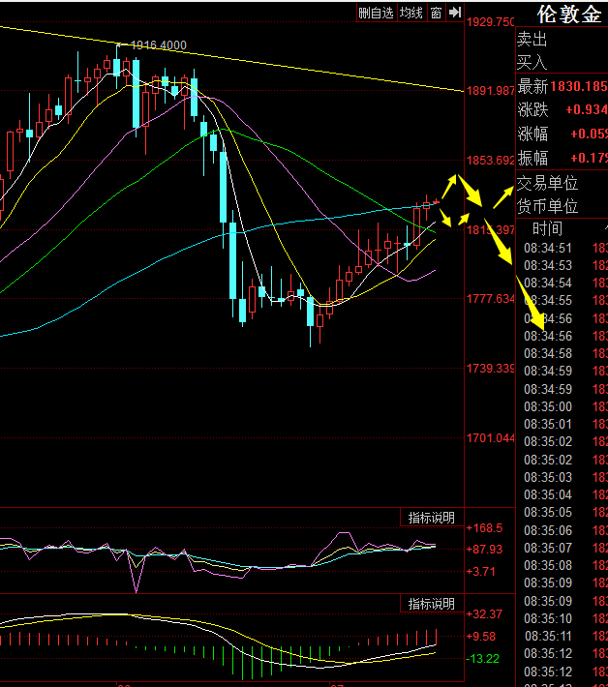Click the +168.5 indicator scale value
This screenshot has height=687, width=608.
click(484, 528)
